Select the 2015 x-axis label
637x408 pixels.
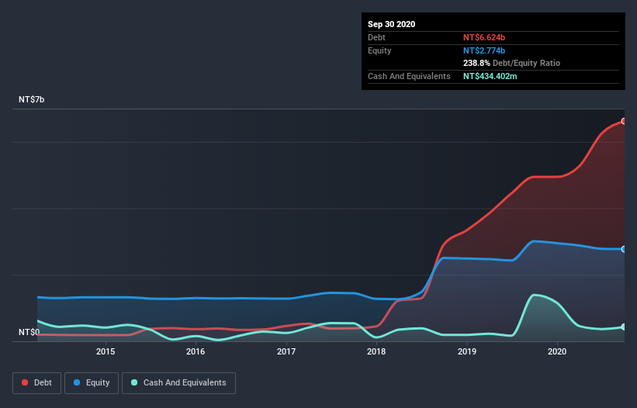coord(106,351)
